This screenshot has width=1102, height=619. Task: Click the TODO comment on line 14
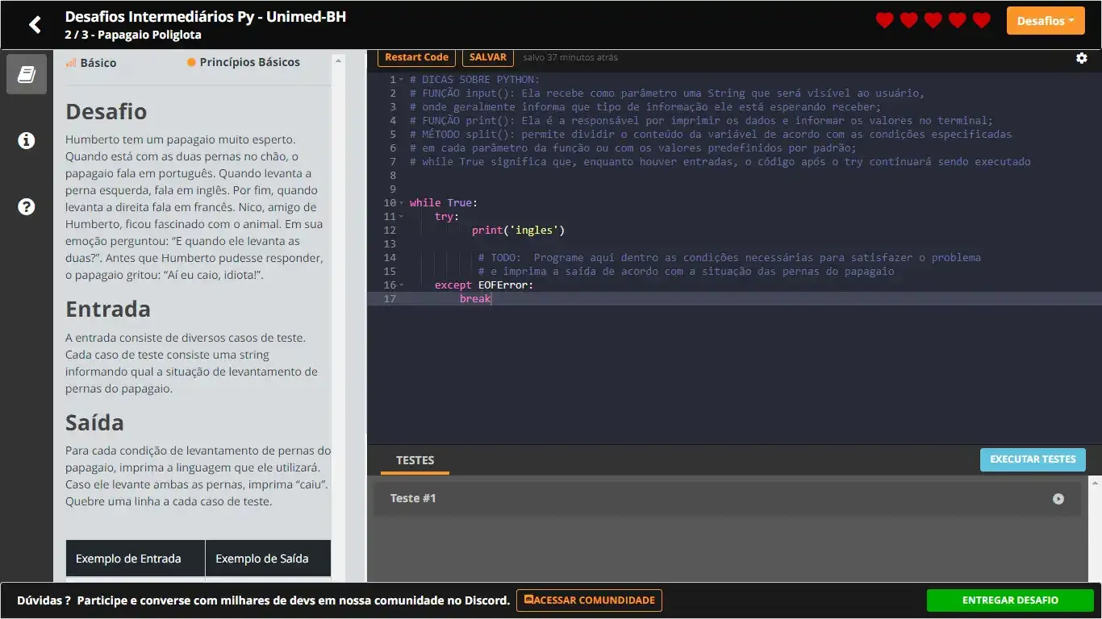click(729, 258)
